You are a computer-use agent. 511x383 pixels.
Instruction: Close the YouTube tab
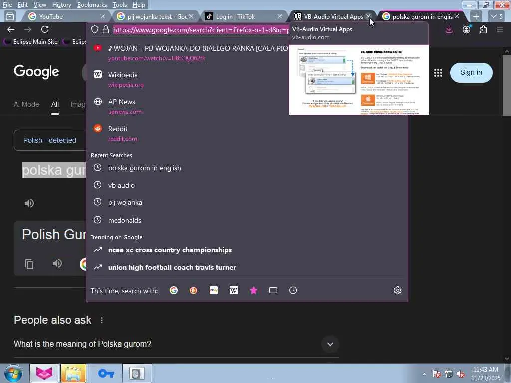click(103, 16)
